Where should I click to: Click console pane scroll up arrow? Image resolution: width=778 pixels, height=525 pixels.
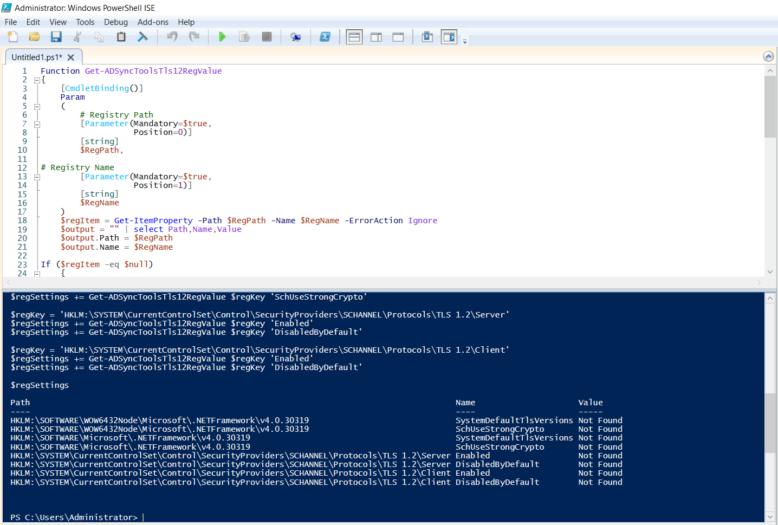770,298
